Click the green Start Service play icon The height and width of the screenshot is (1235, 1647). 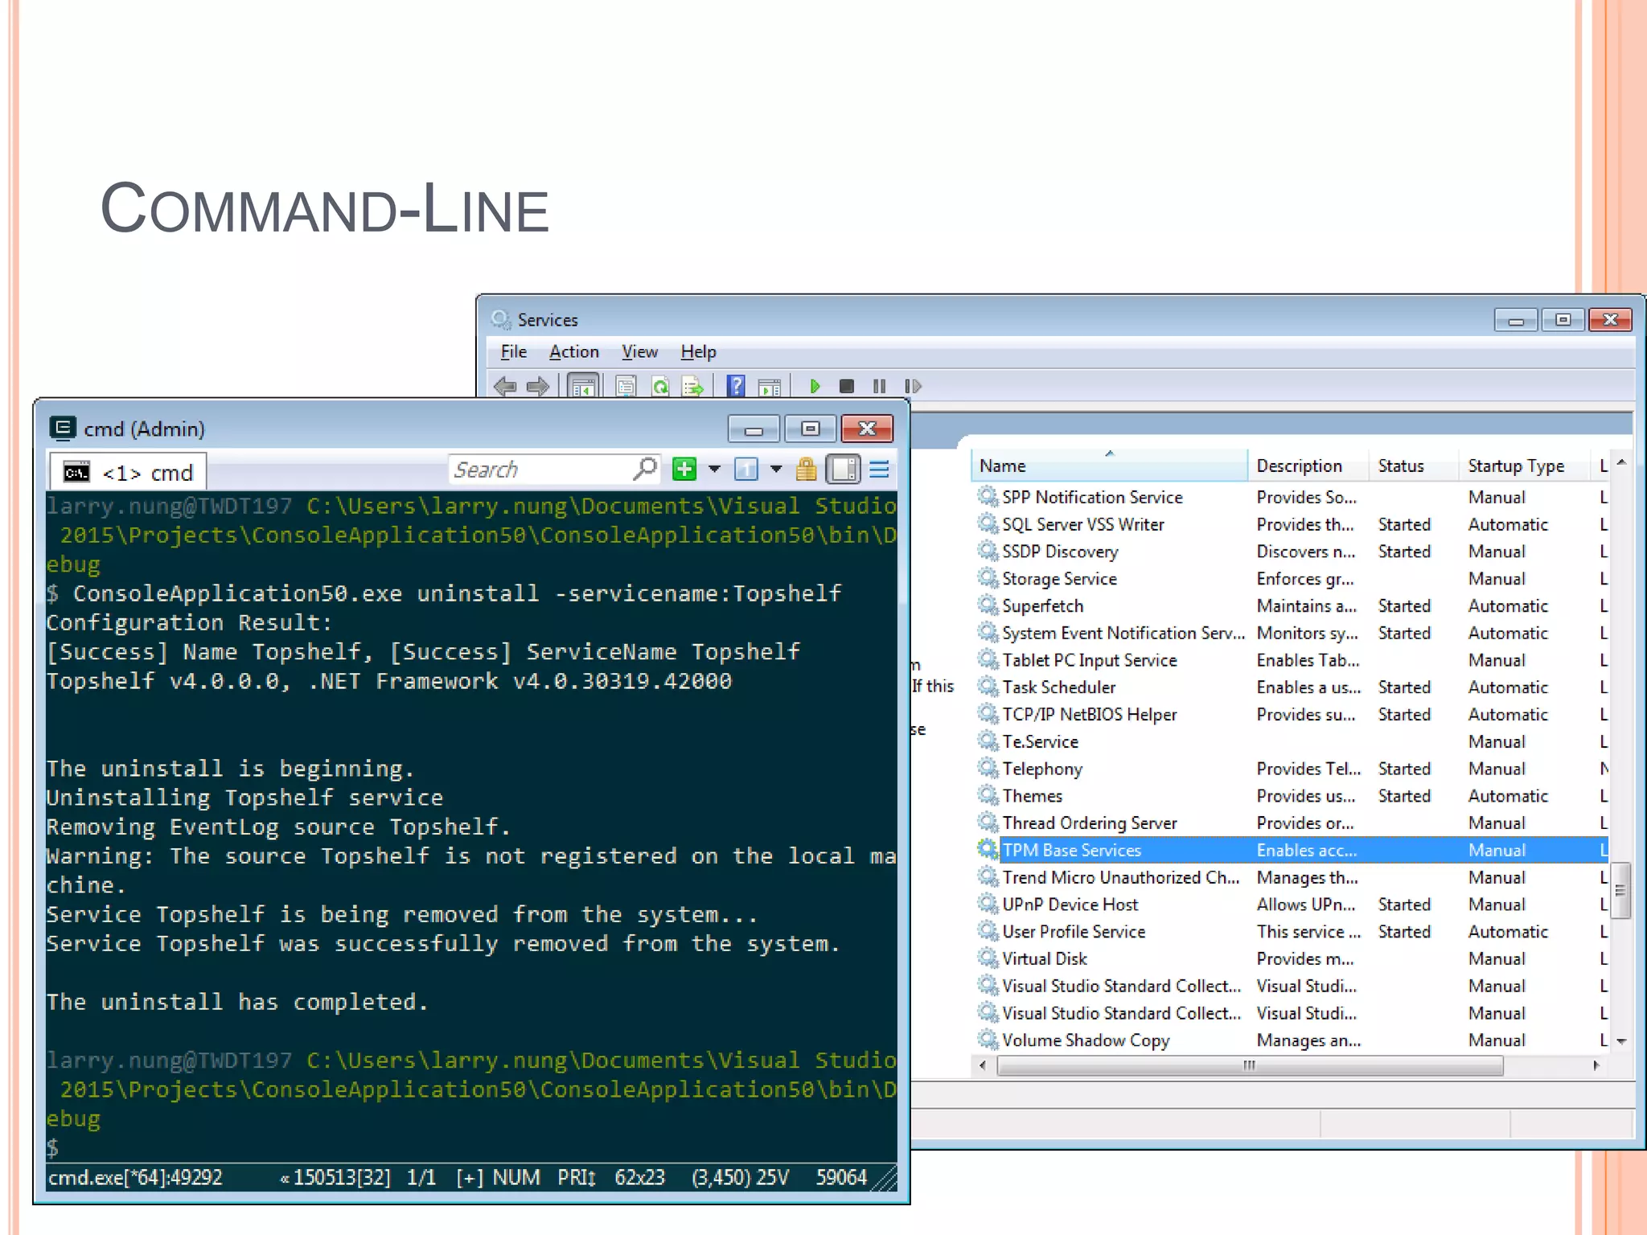point(815,387)
